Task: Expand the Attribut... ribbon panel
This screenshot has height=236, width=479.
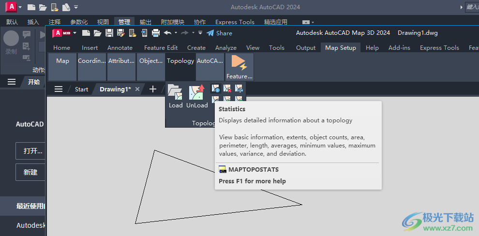Action: tap(121, 67)
